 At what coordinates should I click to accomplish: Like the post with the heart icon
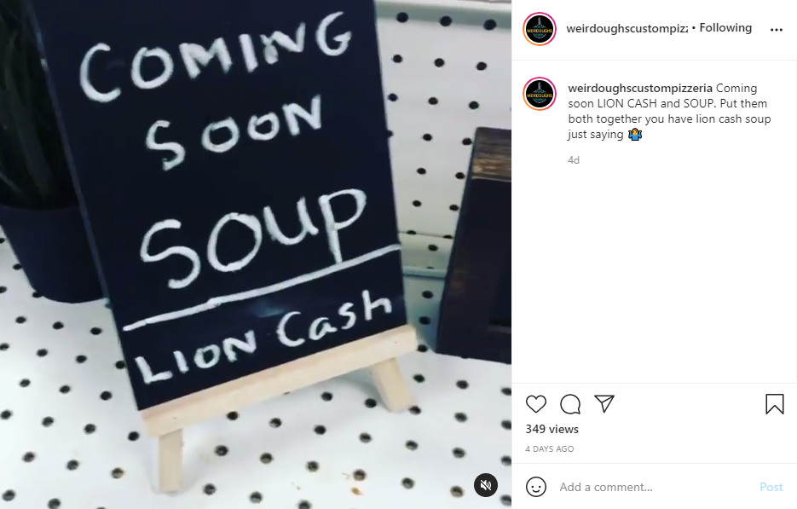[x=536, y=404]
